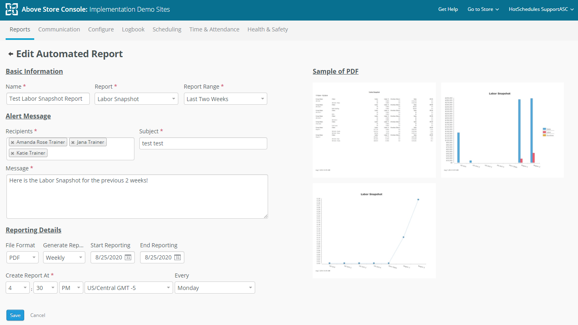Viewport: 578px width, 325px height.
Task: Click the back arrow beside Edit Automated Report
Action: (x=10, y=53)
